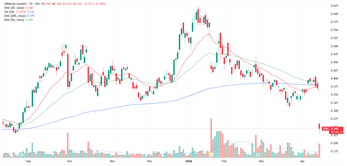Click the 0.625 price axis label
This screenshot has height=166, width=347.
point(337,6)
